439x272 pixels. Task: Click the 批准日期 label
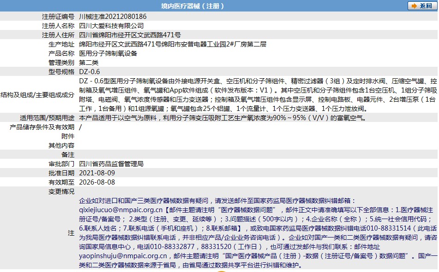coord(61,173)
